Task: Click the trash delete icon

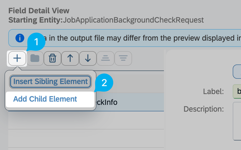Action: (x=52, y=58)
